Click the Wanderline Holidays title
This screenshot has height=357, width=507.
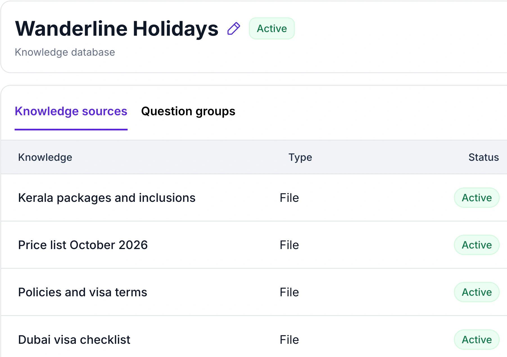tap(117, 29)
